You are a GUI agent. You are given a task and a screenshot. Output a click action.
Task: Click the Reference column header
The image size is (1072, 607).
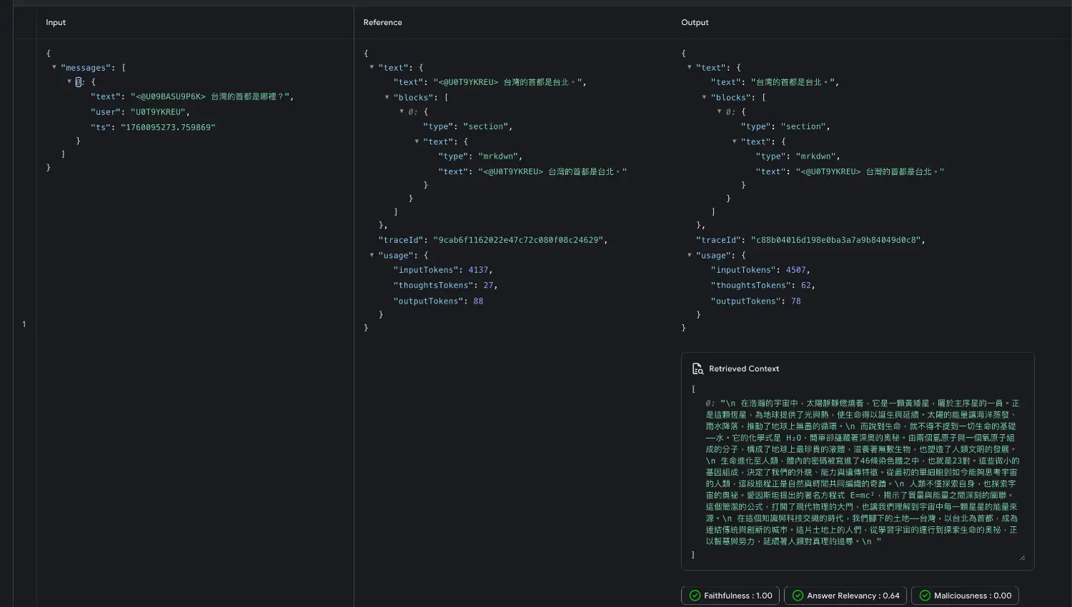coord(382,23)
